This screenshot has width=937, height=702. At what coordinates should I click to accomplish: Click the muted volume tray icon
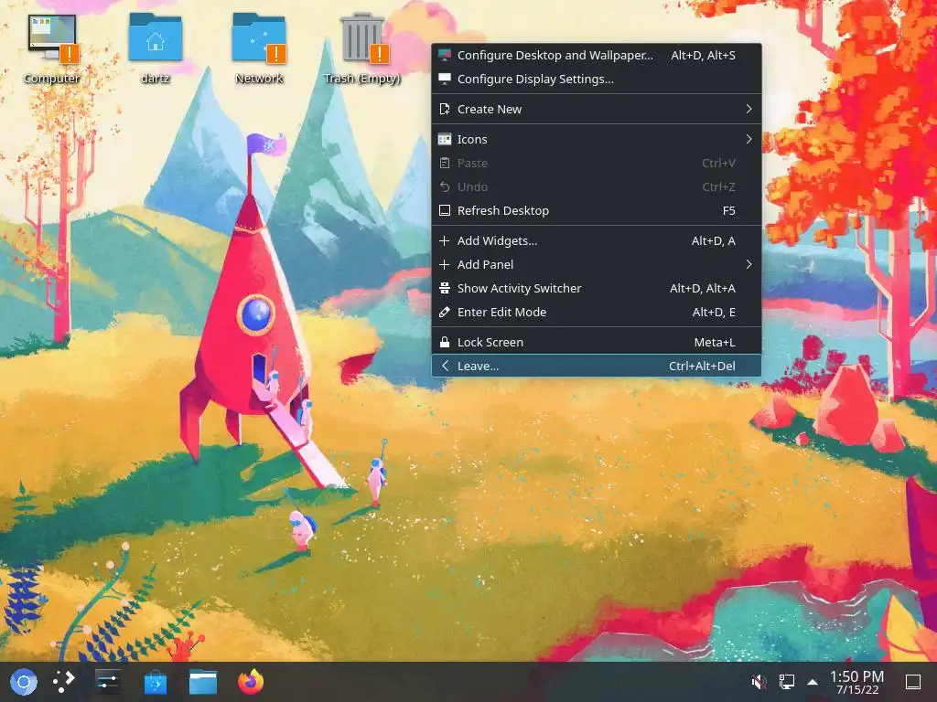[x=759, y=682]
